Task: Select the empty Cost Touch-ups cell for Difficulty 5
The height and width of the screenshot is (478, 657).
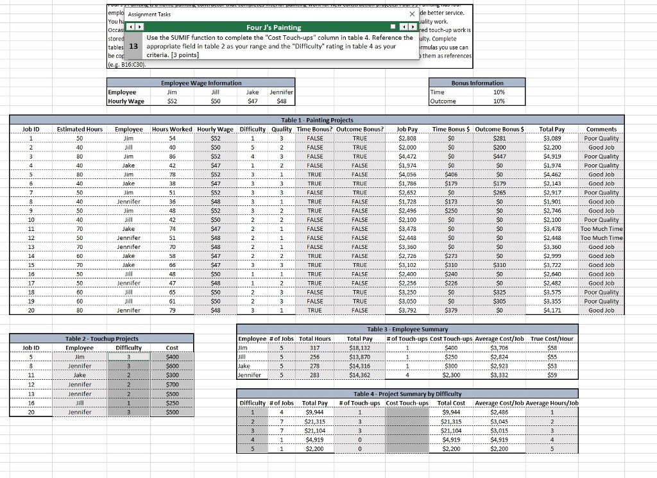Action: pos(407,448)
